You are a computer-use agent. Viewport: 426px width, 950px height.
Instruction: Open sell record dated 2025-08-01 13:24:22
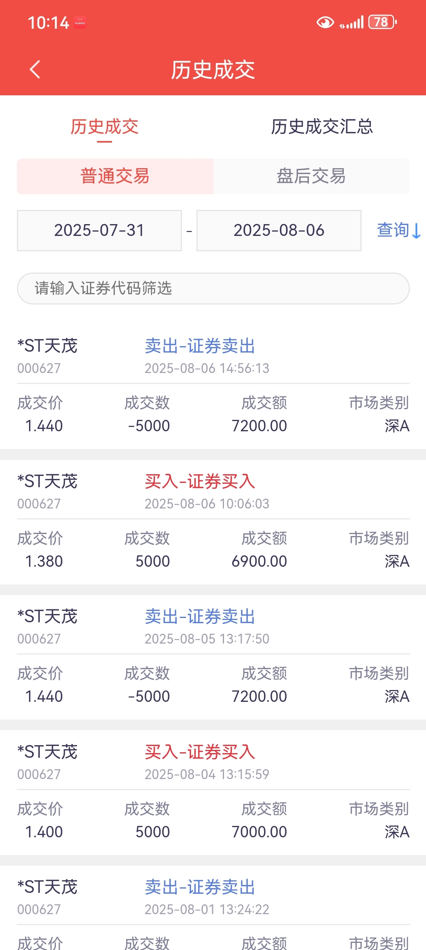pyautogui.click(x=213, y=908)
